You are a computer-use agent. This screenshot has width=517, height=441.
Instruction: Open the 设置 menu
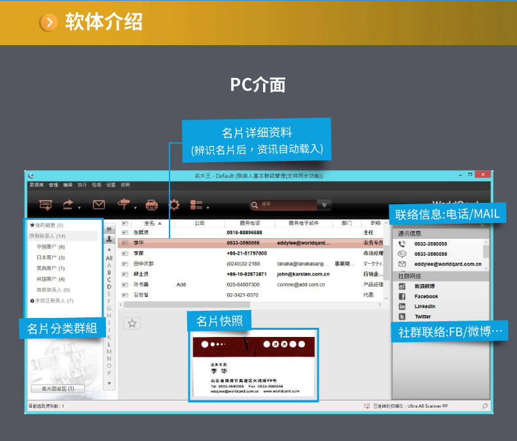[x=111, y=185]
